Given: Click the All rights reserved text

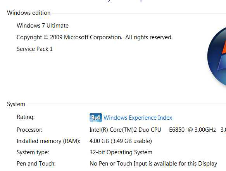Looking at the screenshot, I should (149, 37).
